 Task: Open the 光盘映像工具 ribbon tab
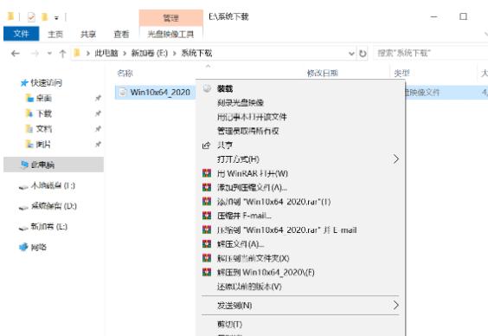(170, 34)
